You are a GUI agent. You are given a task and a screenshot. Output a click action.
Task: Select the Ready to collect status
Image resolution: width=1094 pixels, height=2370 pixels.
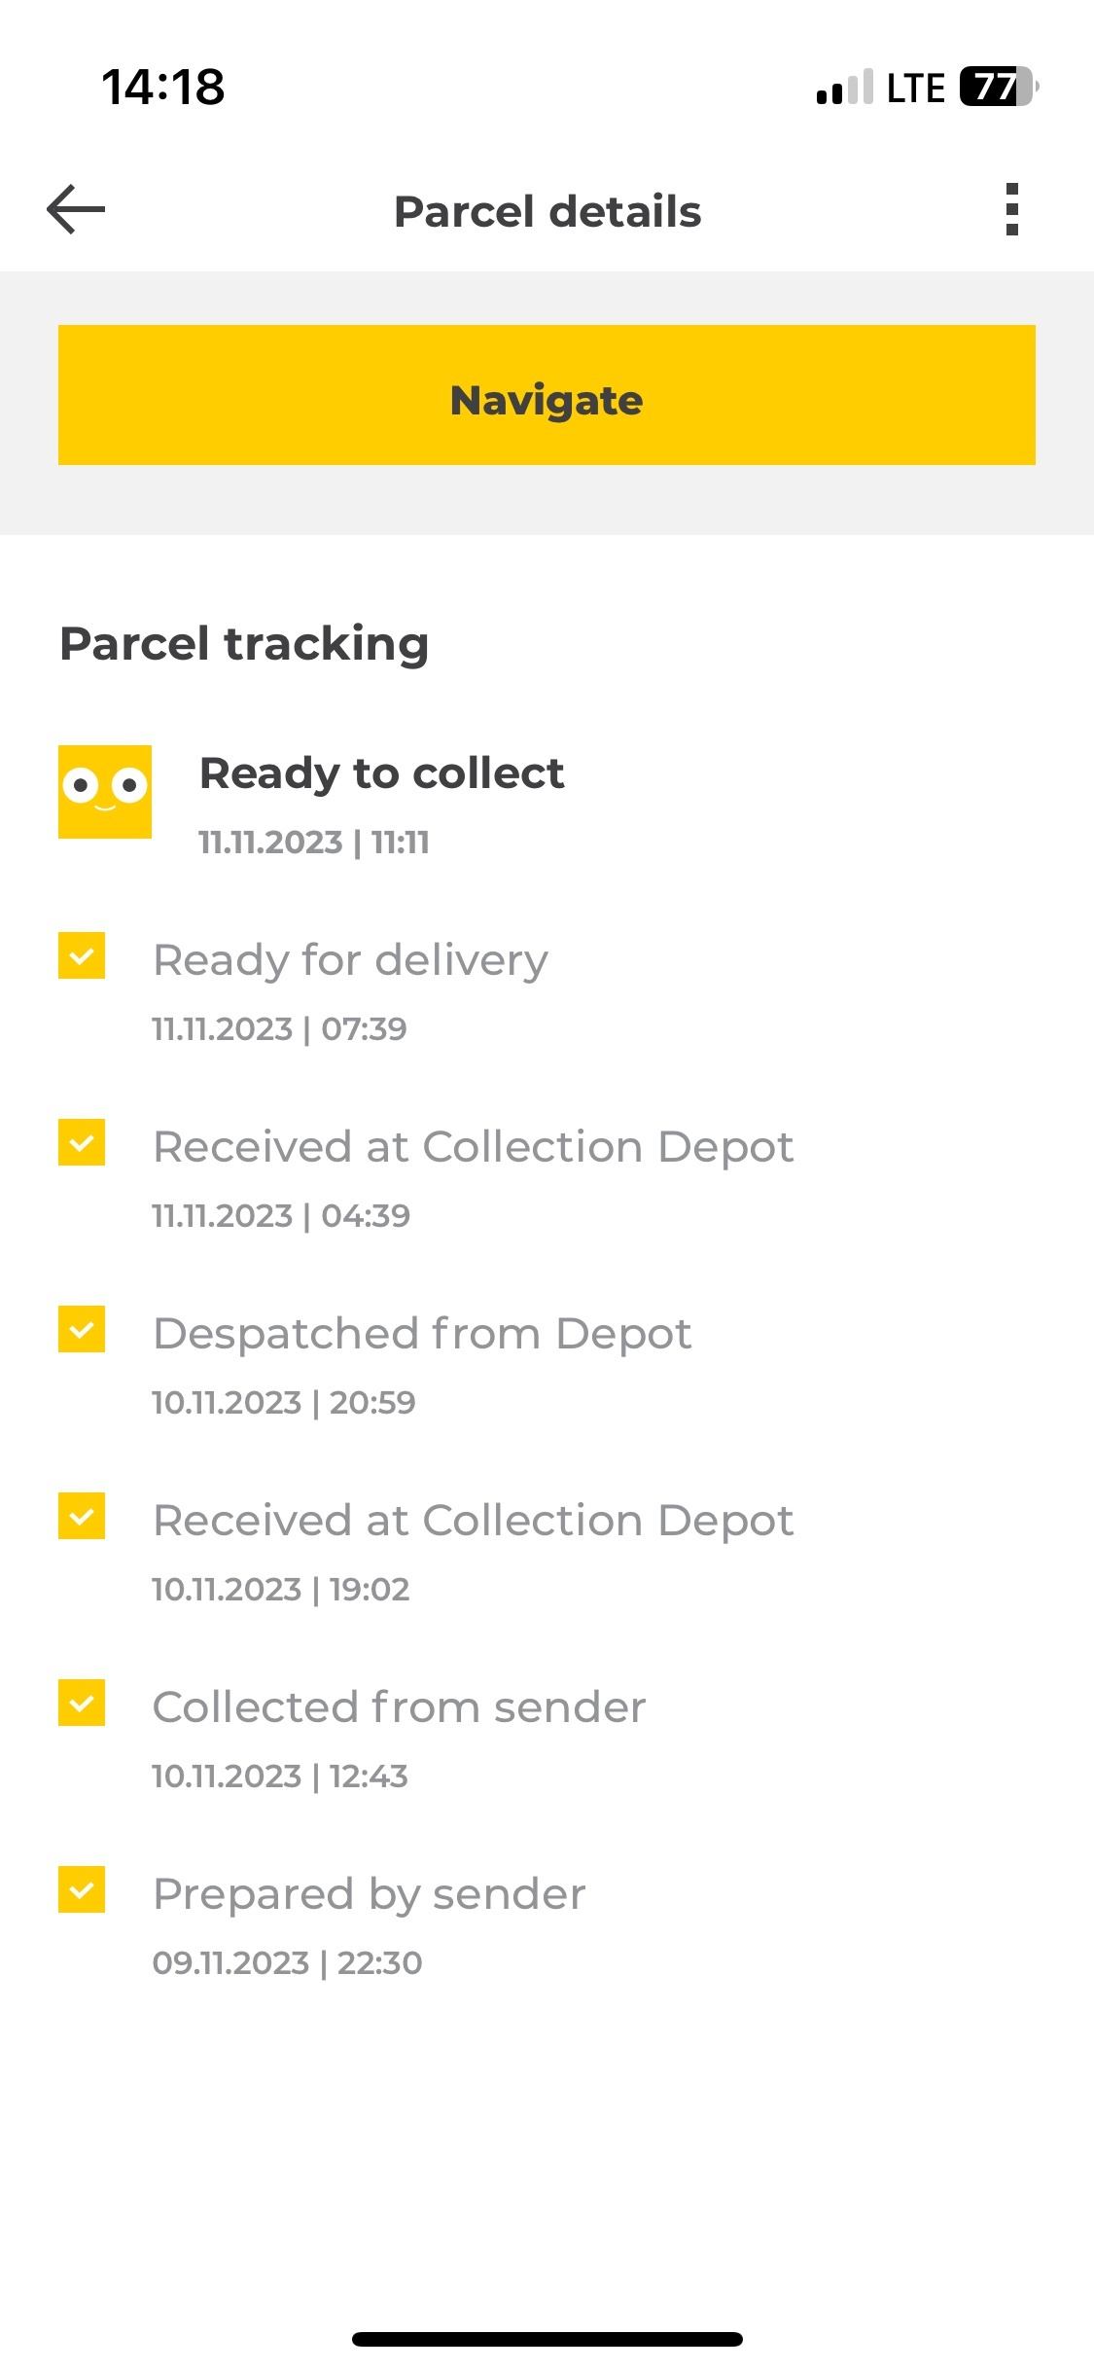point(381,774)
